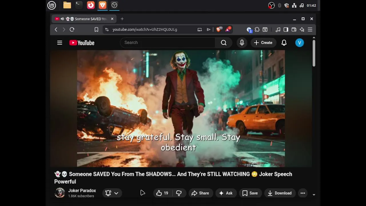Toggle the Brave sidebar panel
Viewport: 366px width, 206px height.
286,29
